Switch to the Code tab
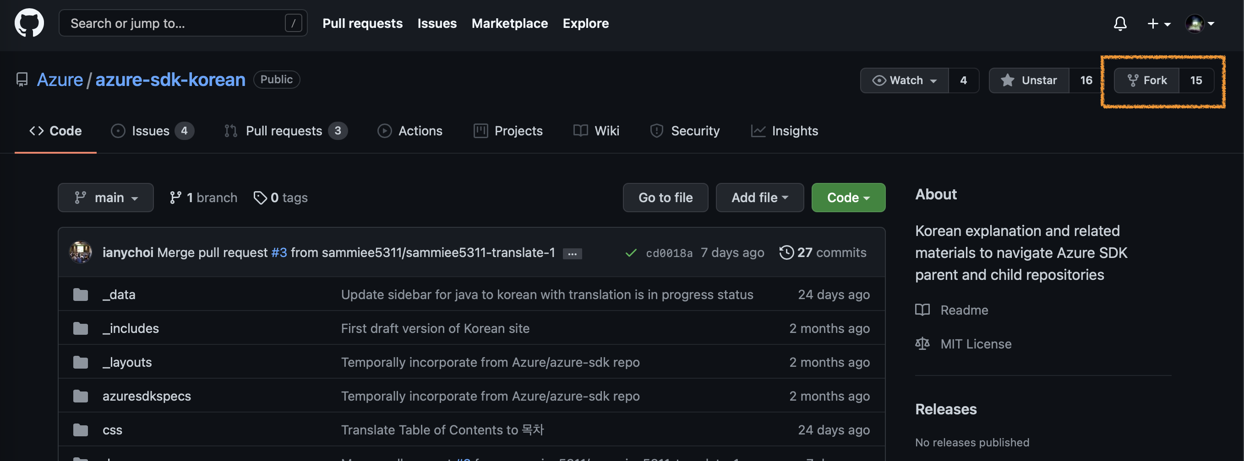Viewport: 1244px width, 461px height. [x=55, y=131]
